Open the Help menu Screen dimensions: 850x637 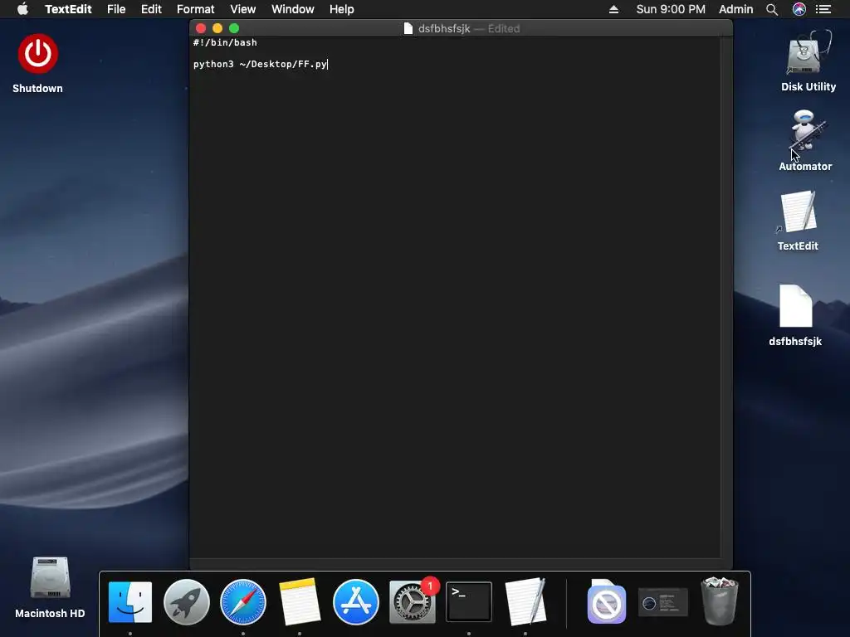(x=341, y=9)
